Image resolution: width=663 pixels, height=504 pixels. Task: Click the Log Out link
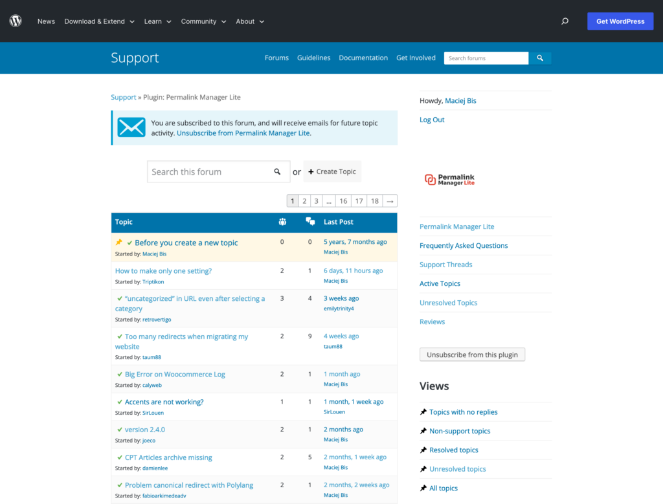pos(432,120)
